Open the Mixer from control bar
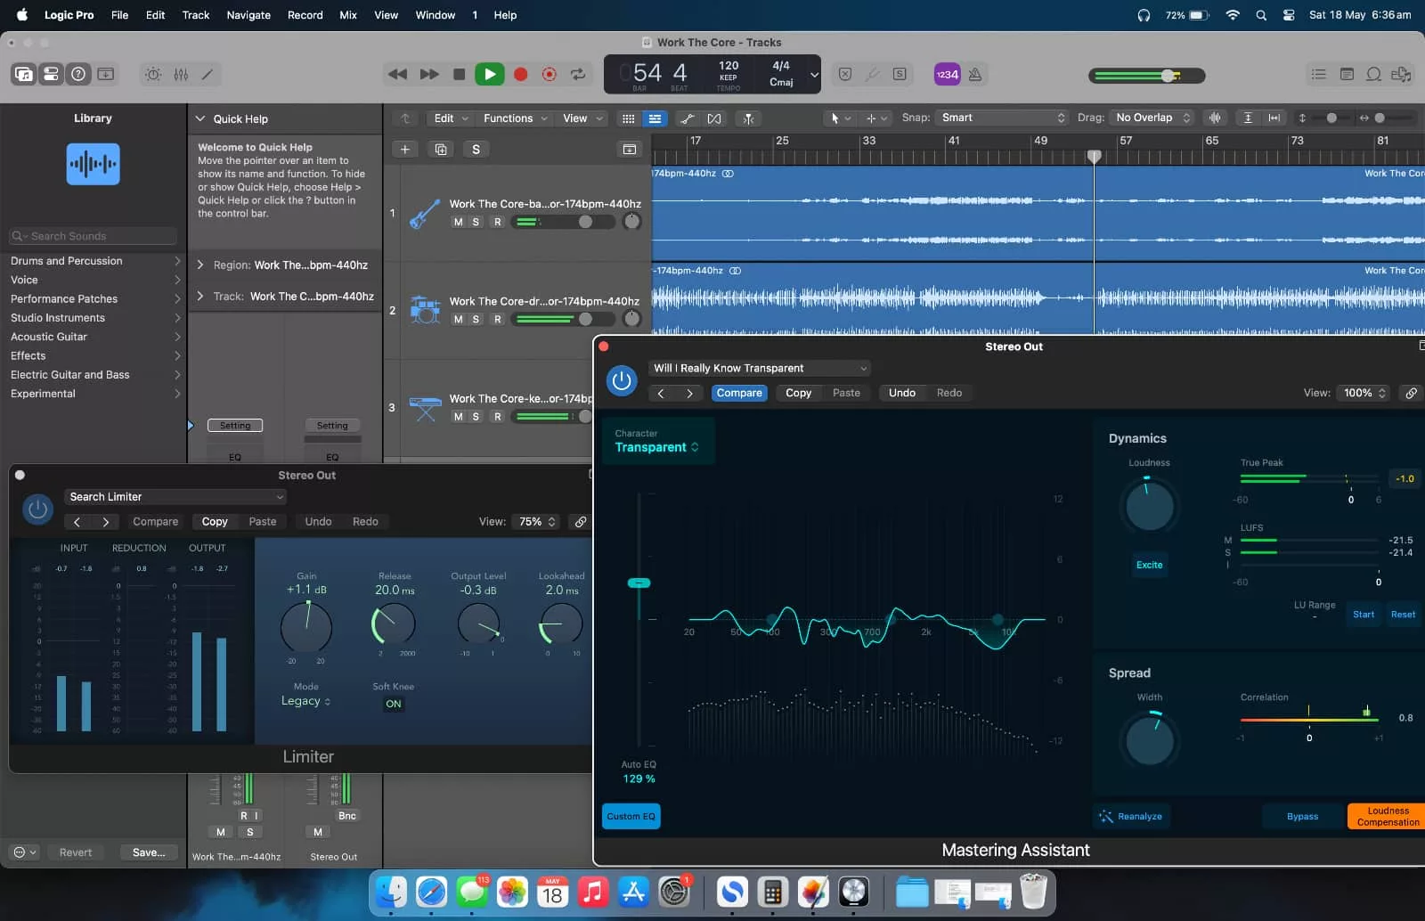Image resolution: width=1425 pixels, height=921 pixels. [181, 75]
